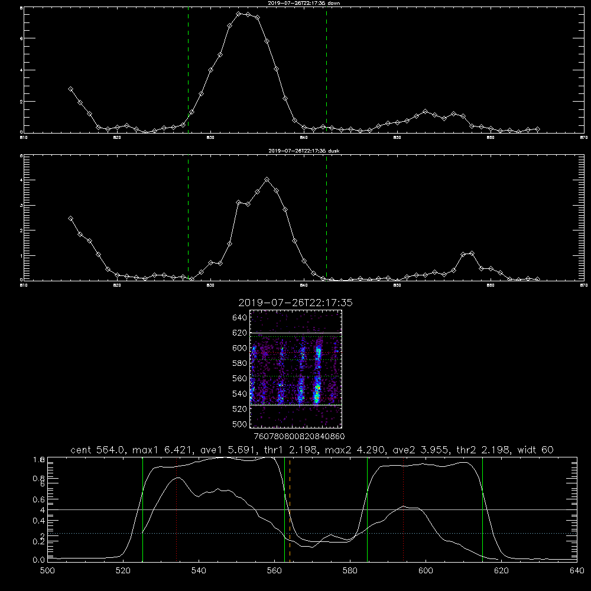Click the heatmap y-axis label 600
591x591 pixels.
pos(239,348)
